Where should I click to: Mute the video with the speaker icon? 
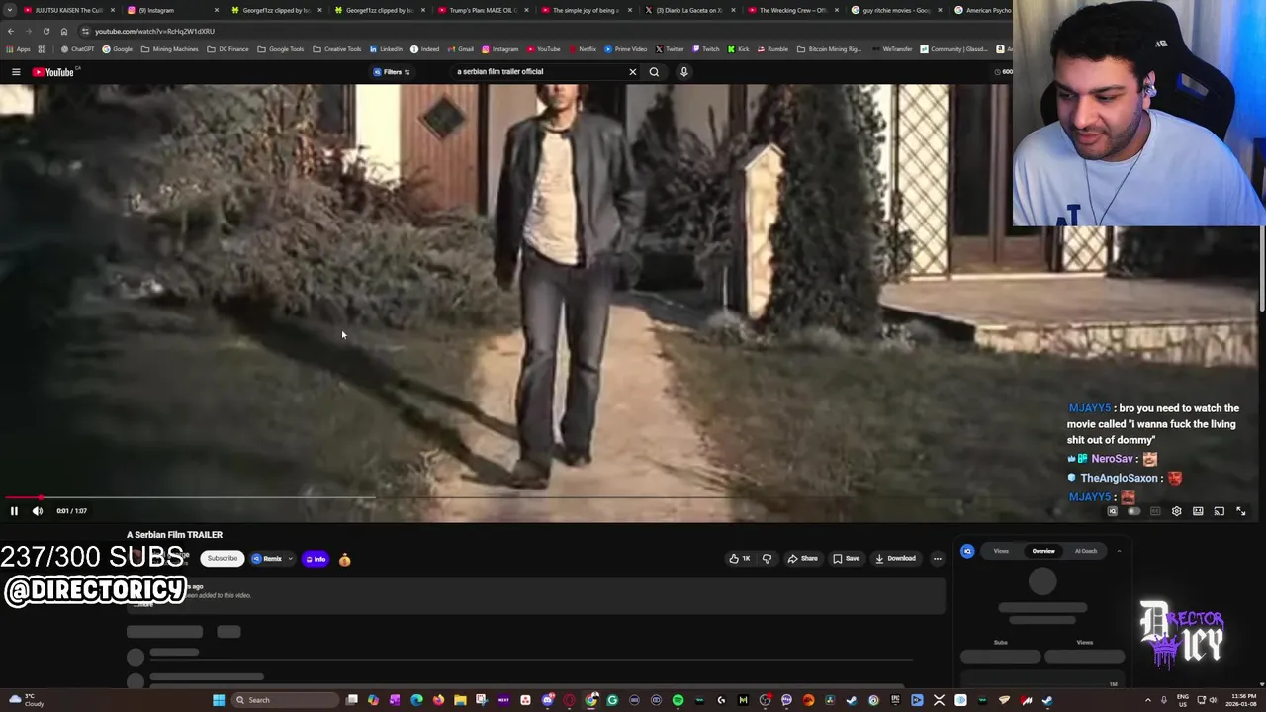(x=38, y=511)
